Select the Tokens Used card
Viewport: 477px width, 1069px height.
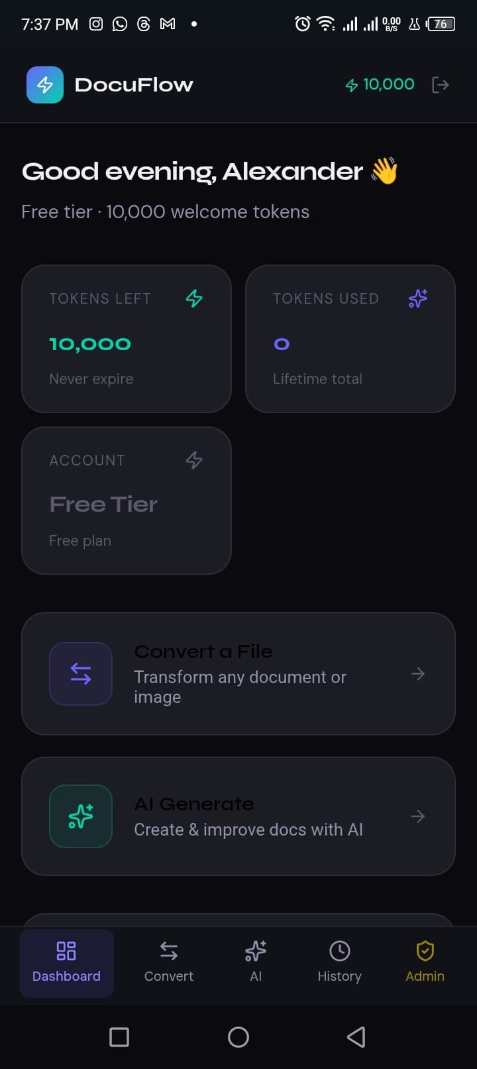pos(350,339)
